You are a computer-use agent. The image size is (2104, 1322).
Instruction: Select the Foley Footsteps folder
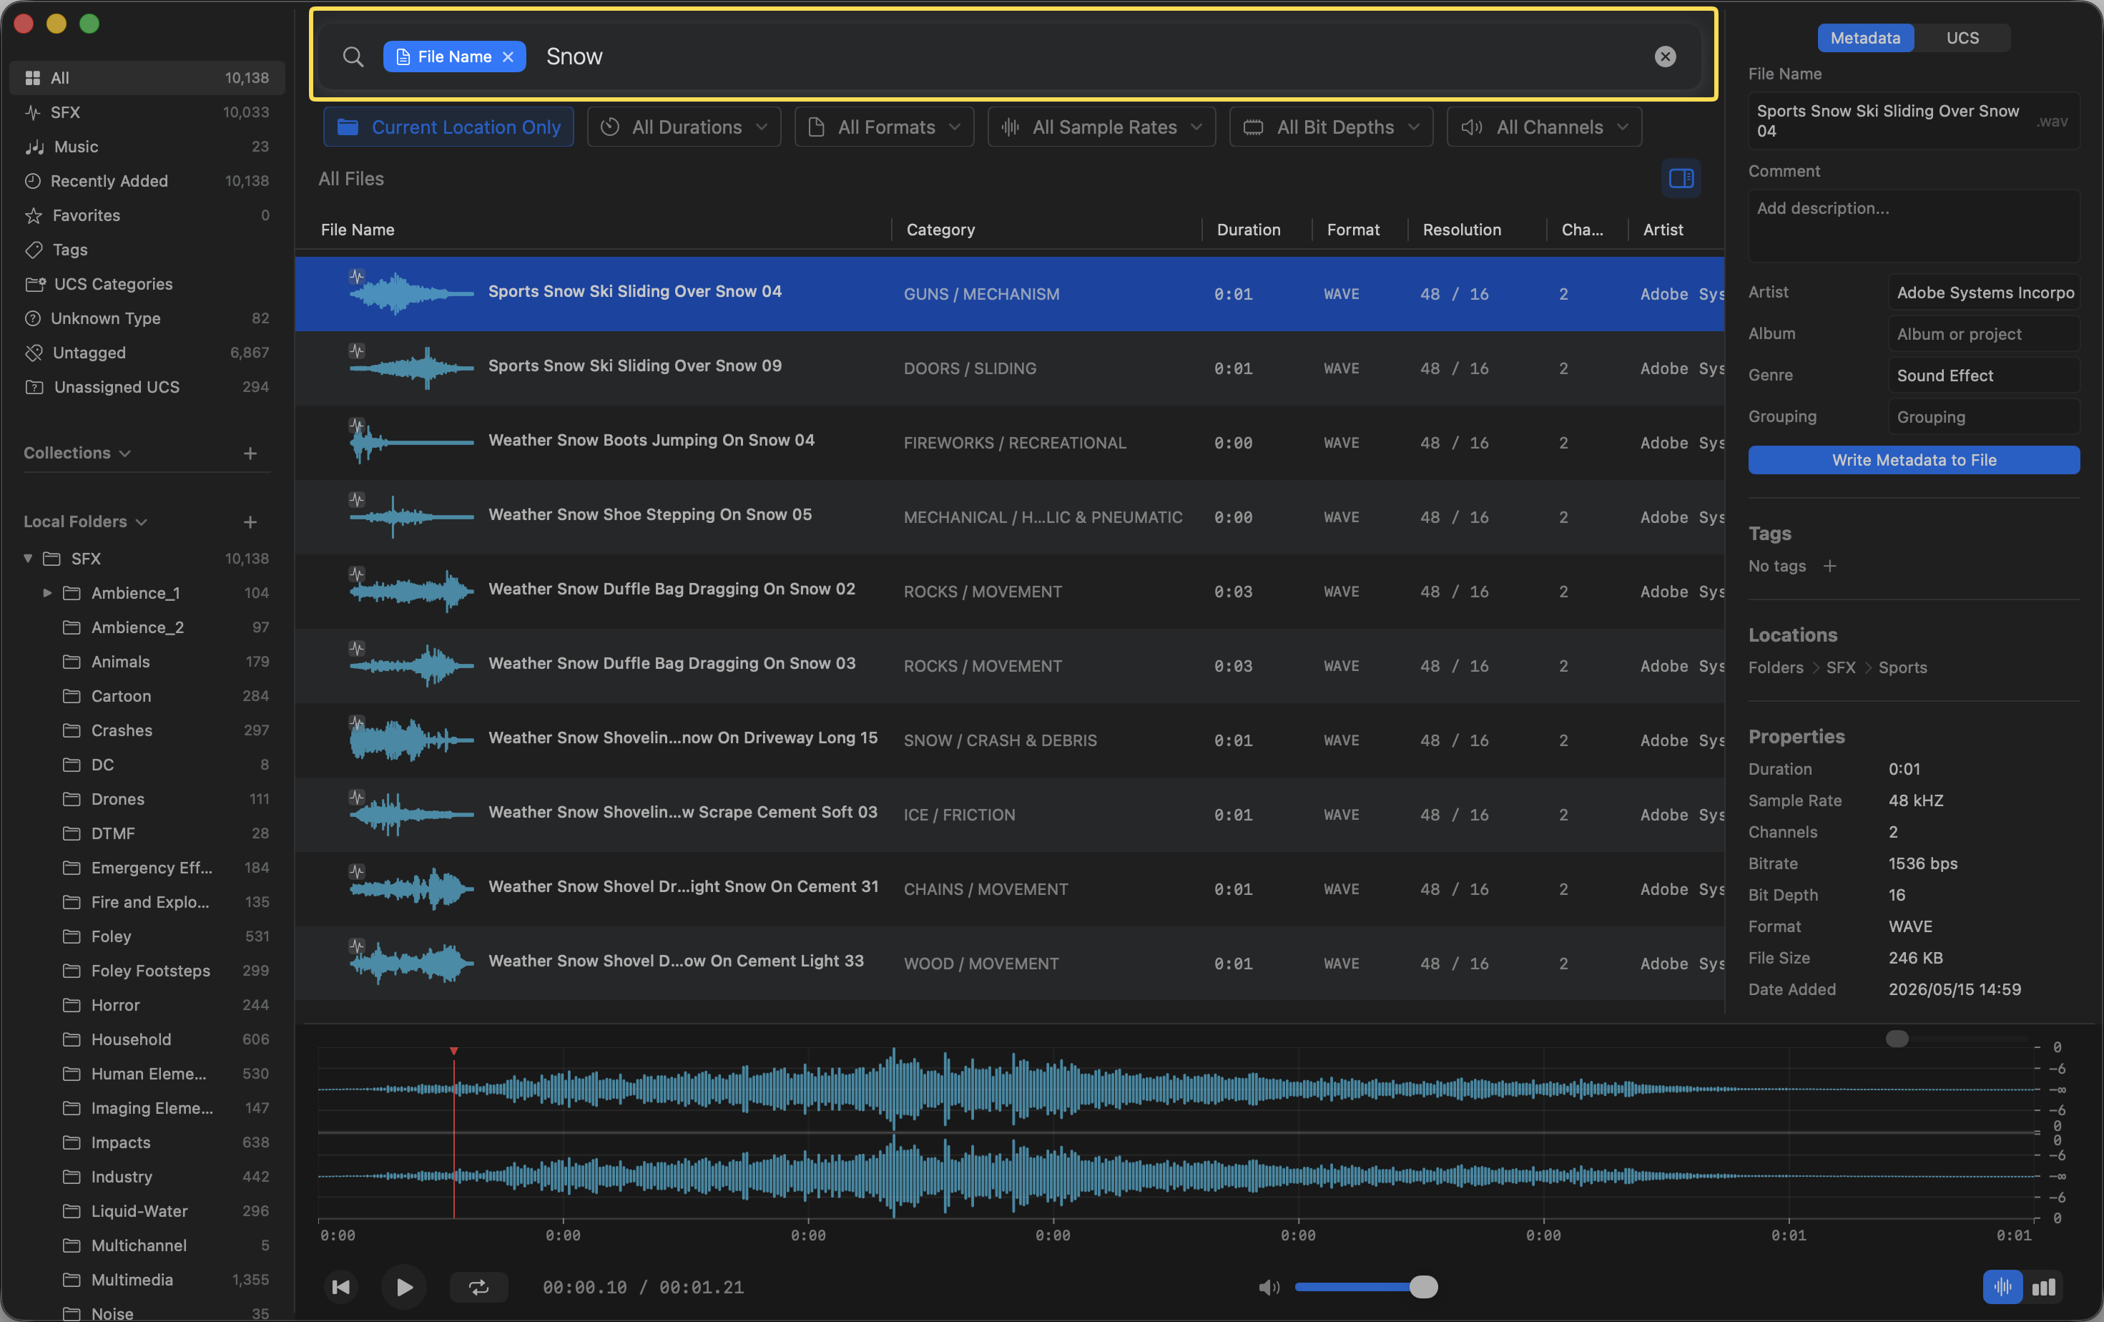[147, 971]
